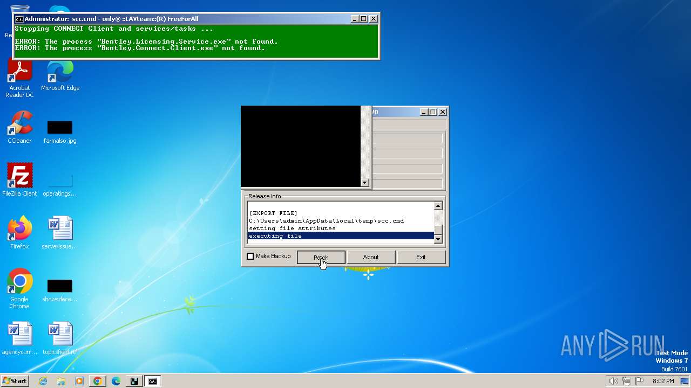Select the showsdece... desktop file
Viewport: 691px width, 388px height.
click(60, 290)
